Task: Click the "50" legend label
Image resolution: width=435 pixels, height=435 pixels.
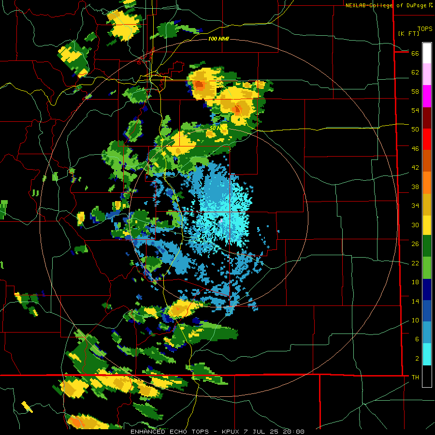Action: tap(415, 130)
